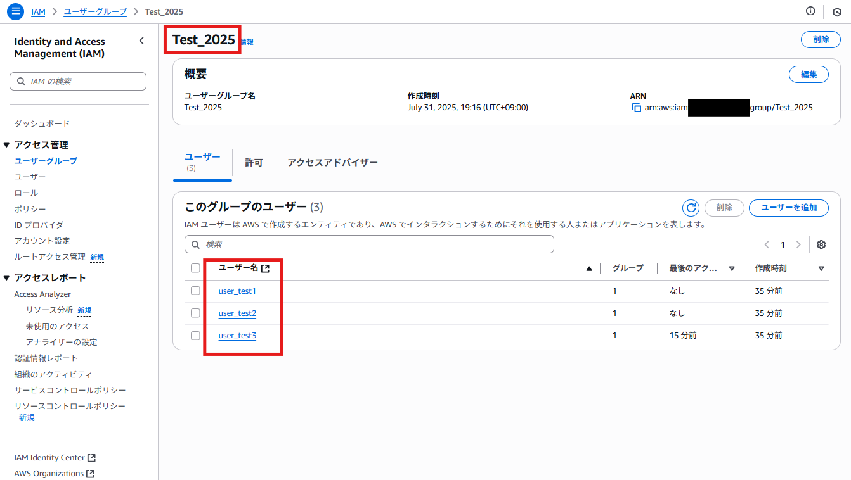Open ルートアクセス管理 in the sidebar
The height and width of the screenshot is (480, 851).
point(49,256)
